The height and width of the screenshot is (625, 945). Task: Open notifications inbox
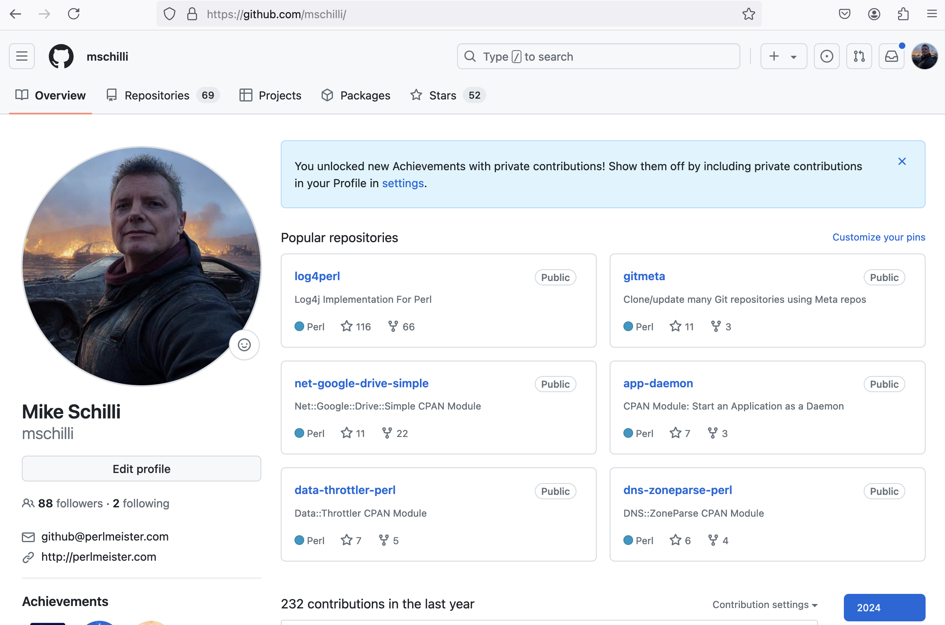pyautogui.click(x=891, y=56)
